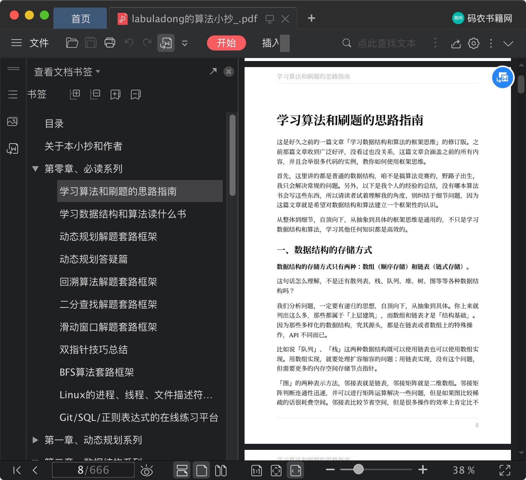Click the undo arrow icon
Screen dimensions: 526x480
point(129,43)
